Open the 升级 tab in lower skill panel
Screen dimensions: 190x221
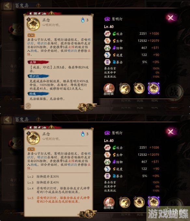click(89, 214)
